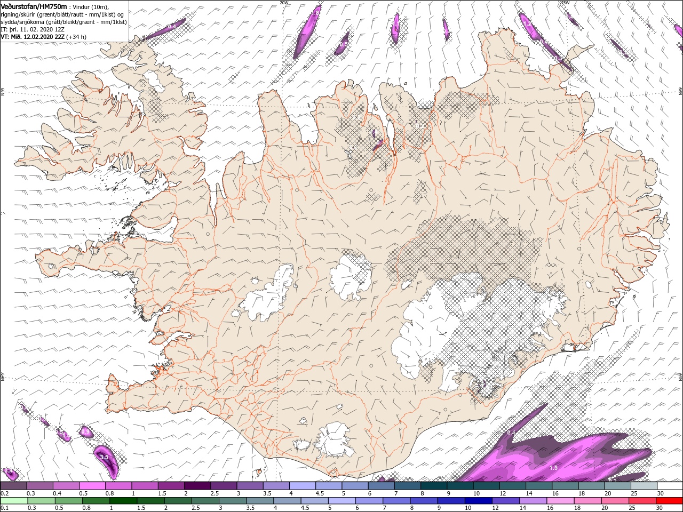Pick the bright red 30 swatch on lower scale
683x512 pixels.
coord(669,501)
